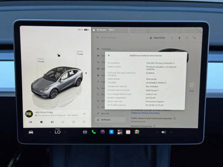Decrease volume with the left arrow
This screenshot has width=223, height=167.
point(157,132)
